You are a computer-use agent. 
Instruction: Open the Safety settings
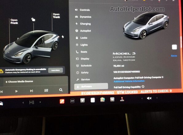(82, 73)
